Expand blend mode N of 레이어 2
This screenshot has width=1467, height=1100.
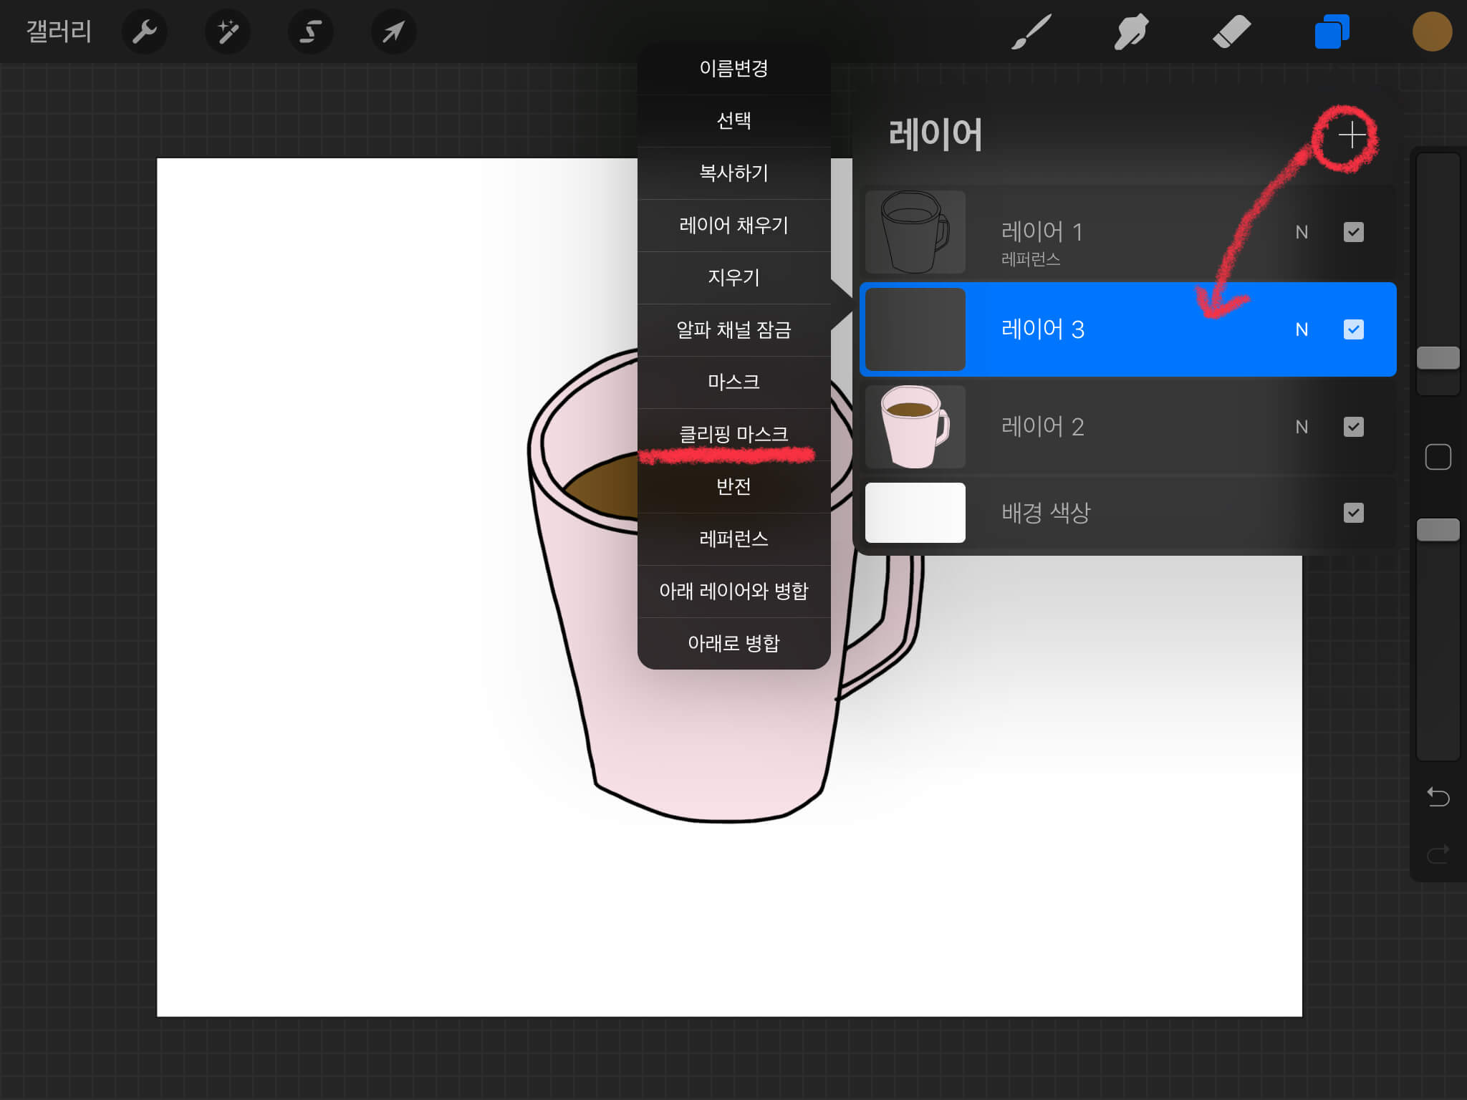[x=1302, y=427]
